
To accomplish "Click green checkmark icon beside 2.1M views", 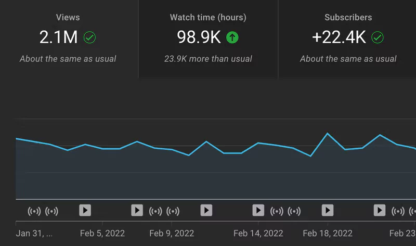I will coord(89,37).
